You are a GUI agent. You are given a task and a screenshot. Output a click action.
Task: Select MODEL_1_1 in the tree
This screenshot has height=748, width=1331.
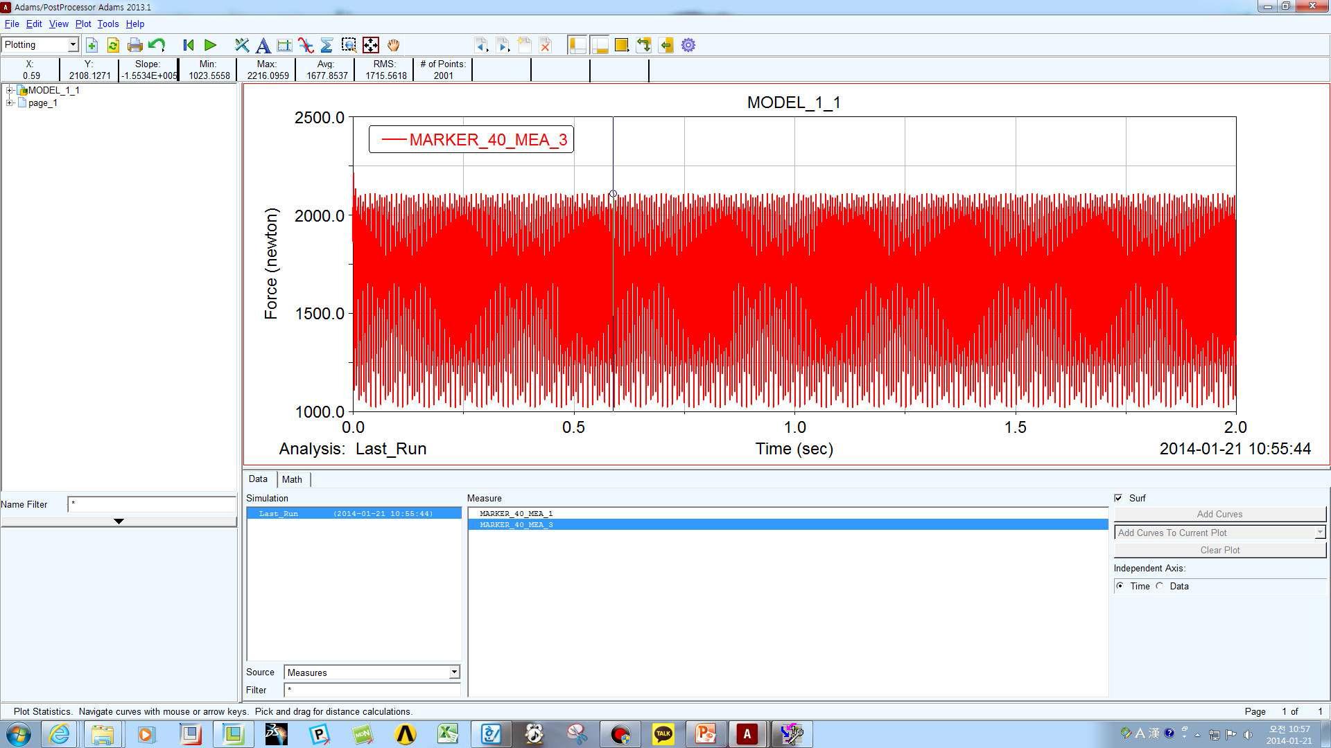point(53,90)
